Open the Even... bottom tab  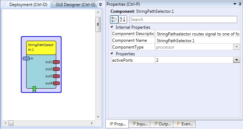(184, 124)
